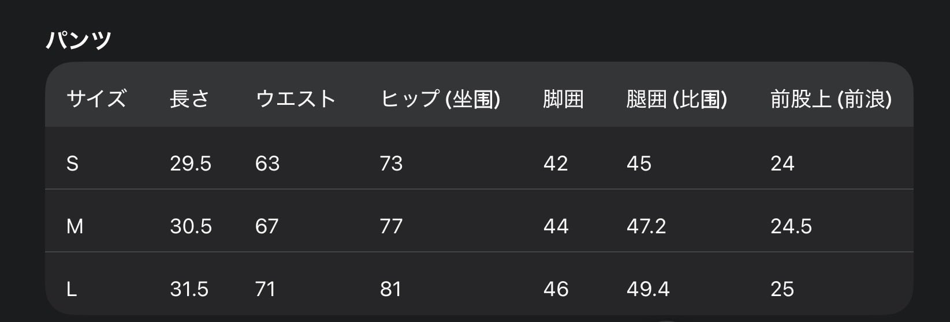Click the L size row label
This screenshot has height=322, width=950.
pos(72,289)
